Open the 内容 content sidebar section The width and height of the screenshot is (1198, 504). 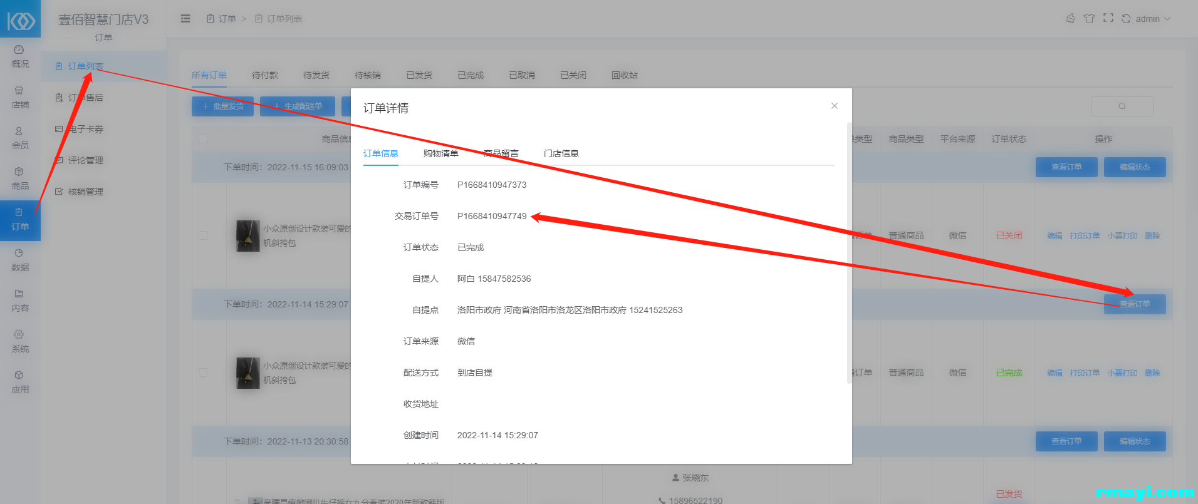pyautogui.click(x=20, y=301)
